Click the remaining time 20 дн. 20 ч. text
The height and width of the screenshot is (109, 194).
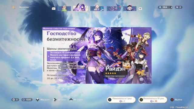[x=58, y=78]
